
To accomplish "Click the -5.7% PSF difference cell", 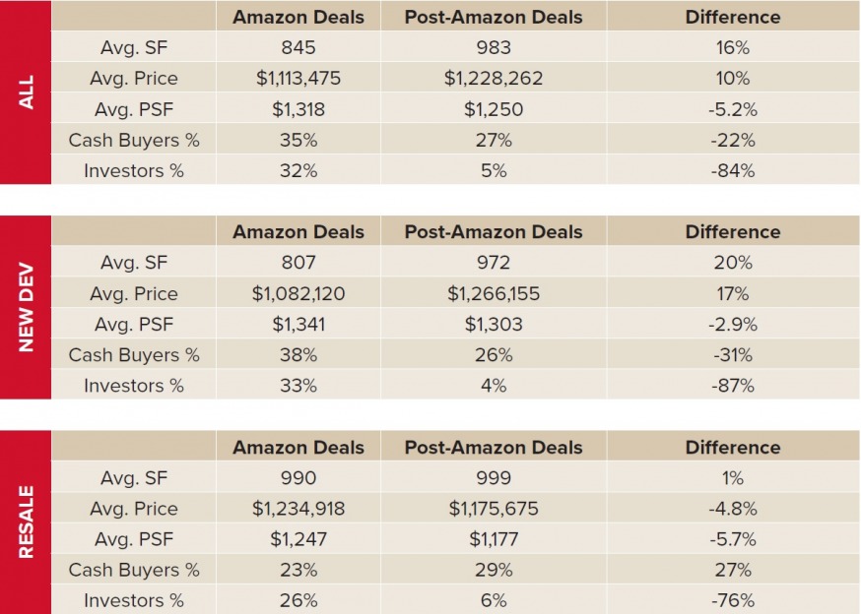I will (732, 539).
